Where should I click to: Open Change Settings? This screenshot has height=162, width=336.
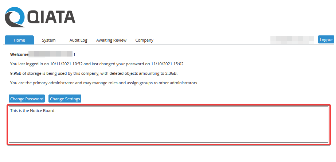65,99
